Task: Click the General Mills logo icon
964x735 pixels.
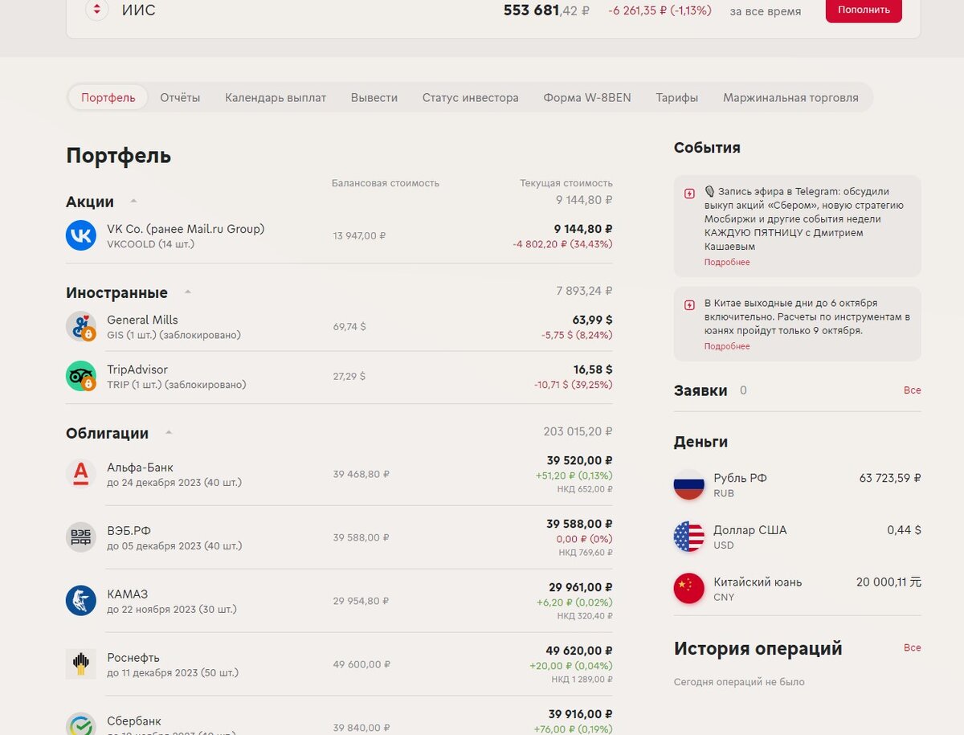Action: (x=81, y=326)
